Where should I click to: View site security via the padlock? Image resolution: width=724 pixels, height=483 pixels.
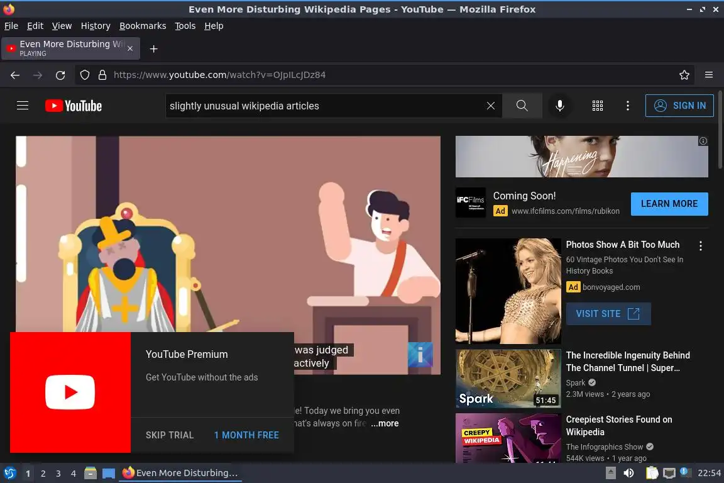102,75
